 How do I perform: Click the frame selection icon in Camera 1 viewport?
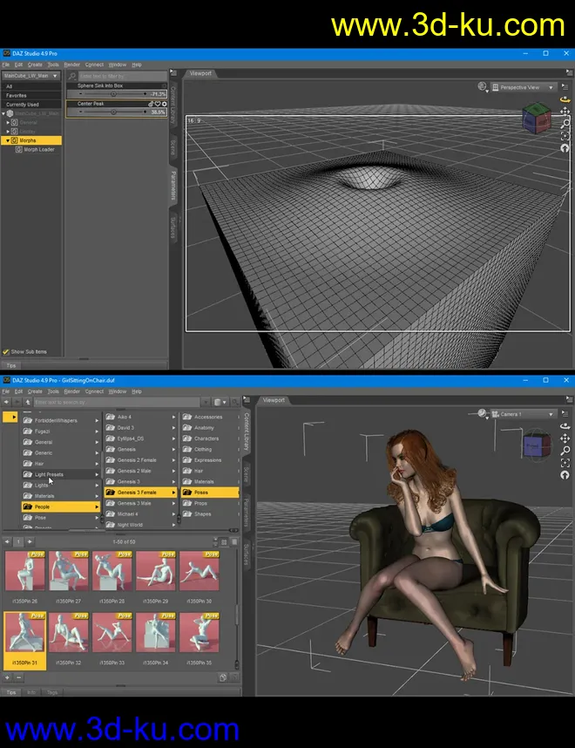[x=565, y=463]
